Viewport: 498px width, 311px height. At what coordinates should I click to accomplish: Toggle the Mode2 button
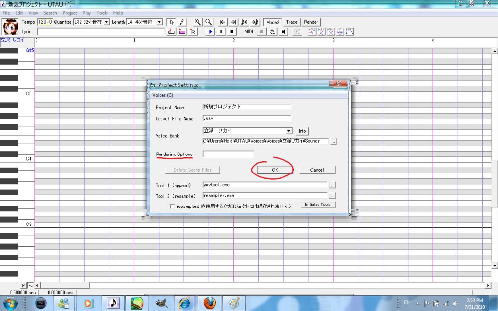[x=272, y=22]
